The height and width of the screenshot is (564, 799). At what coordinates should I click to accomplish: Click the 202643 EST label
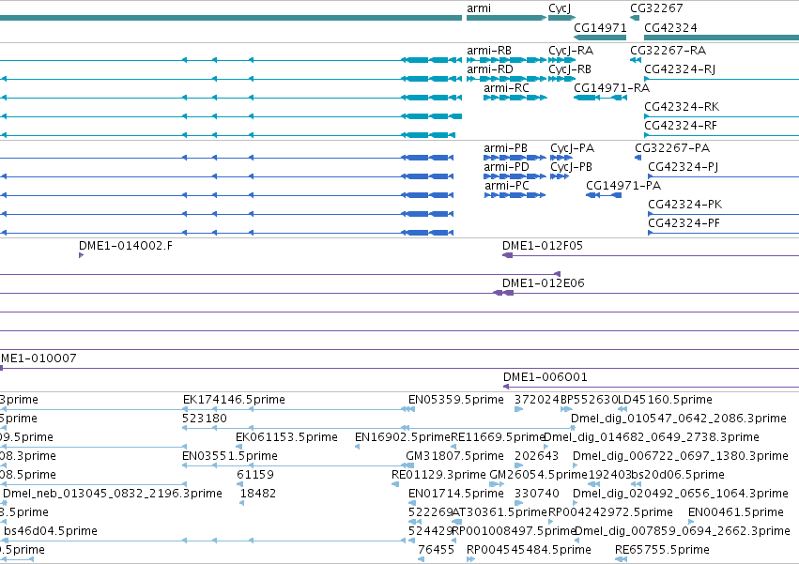click(x=536, y=456)
